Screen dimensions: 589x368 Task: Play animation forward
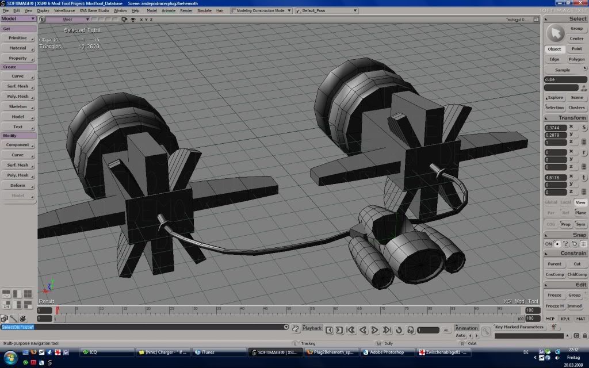(x=374, y=330)
